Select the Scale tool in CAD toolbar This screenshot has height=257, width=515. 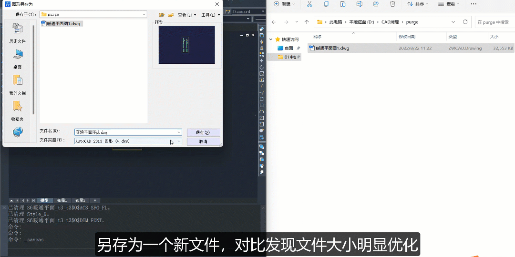(x=262, y=73)
